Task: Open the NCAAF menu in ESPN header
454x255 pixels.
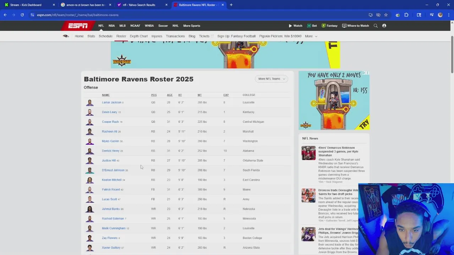Action: [135, 25]
